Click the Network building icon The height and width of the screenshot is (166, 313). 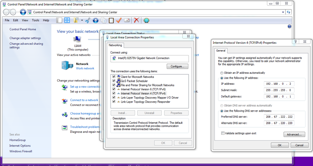coord(67,65)
